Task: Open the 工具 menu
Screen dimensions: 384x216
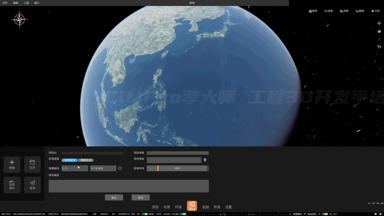Action: [x=26, y=3]
